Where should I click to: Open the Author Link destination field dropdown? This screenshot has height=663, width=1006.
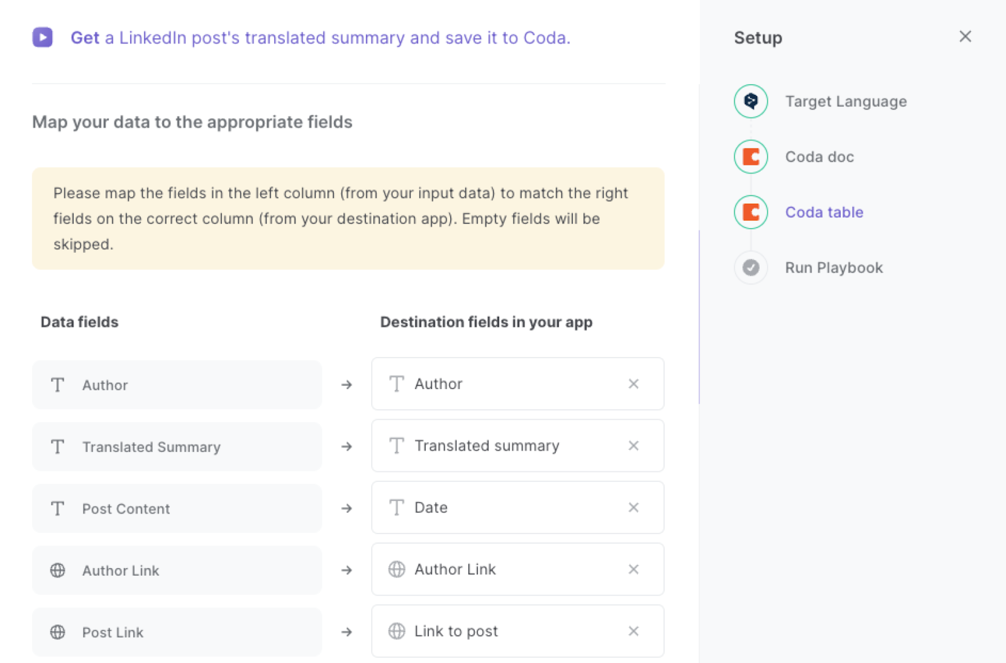[x=517, y=569]
